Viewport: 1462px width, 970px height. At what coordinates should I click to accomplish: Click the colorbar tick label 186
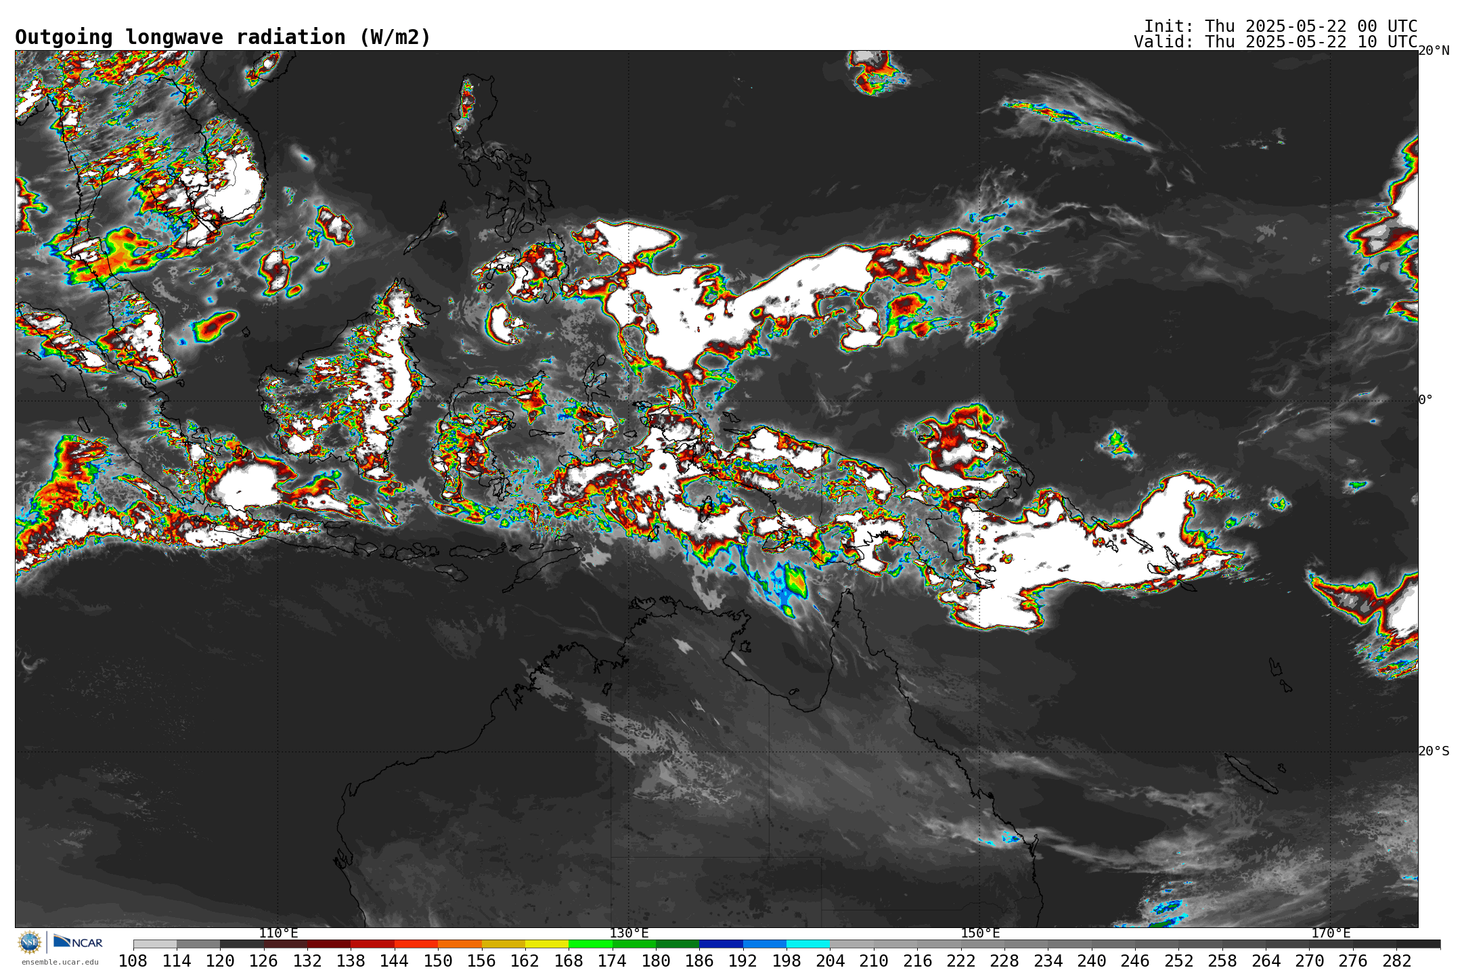[700, 961]
